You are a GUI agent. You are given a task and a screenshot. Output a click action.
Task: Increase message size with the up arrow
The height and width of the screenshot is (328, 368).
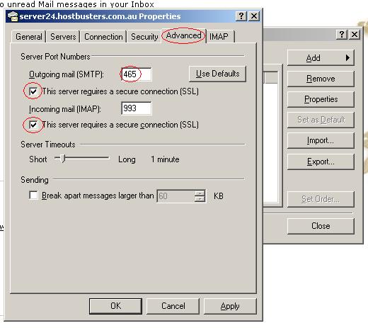click(x=200, y=193)
